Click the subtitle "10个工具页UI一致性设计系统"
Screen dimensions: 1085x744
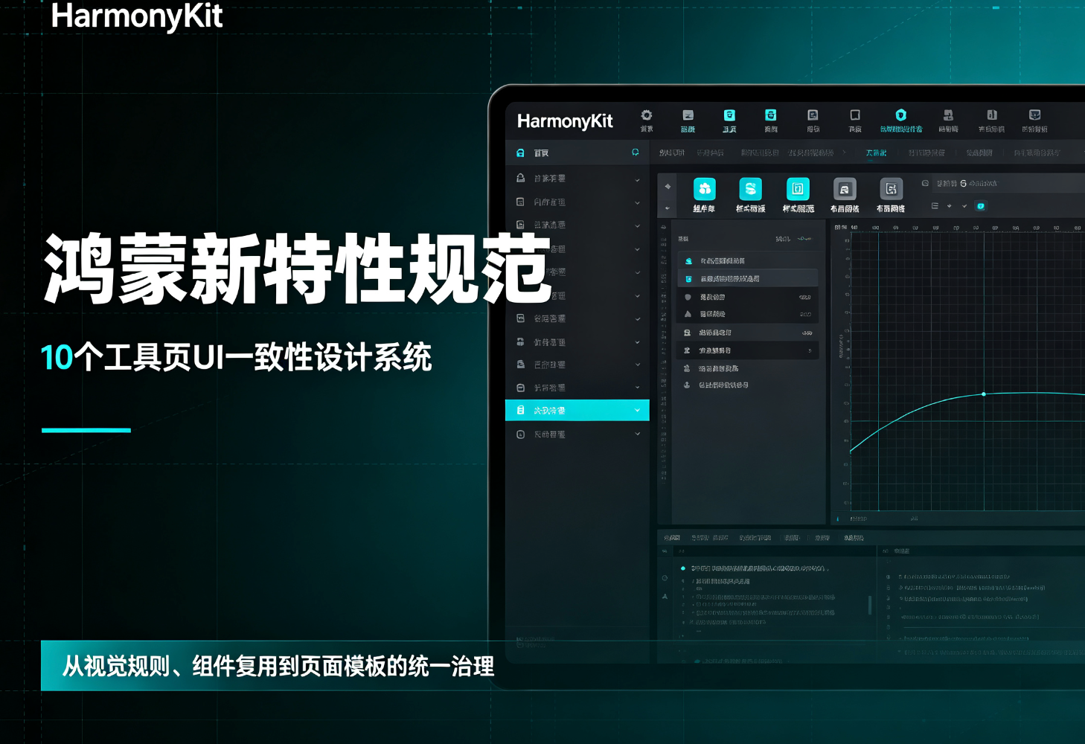click(236, 357)
